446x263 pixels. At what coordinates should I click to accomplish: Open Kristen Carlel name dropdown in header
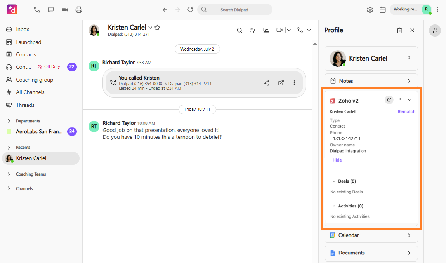tap(150, 28)
